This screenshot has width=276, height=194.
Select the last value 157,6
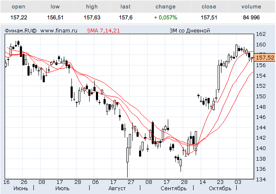click(126, 18)
